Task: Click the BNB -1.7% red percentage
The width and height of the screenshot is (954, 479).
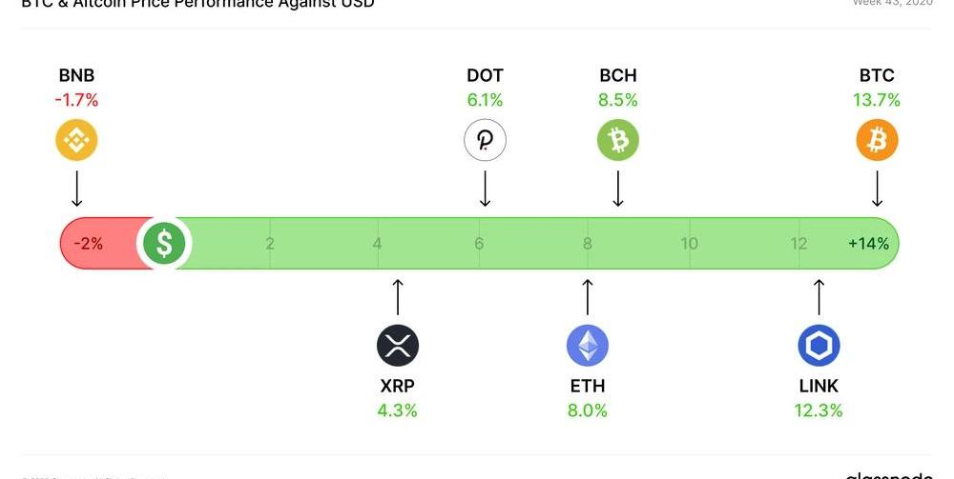Action: click(x=76, y=100)
